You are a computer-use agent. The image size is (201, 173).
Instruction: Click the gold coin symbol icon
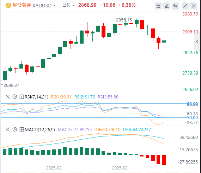click(8, 6)
